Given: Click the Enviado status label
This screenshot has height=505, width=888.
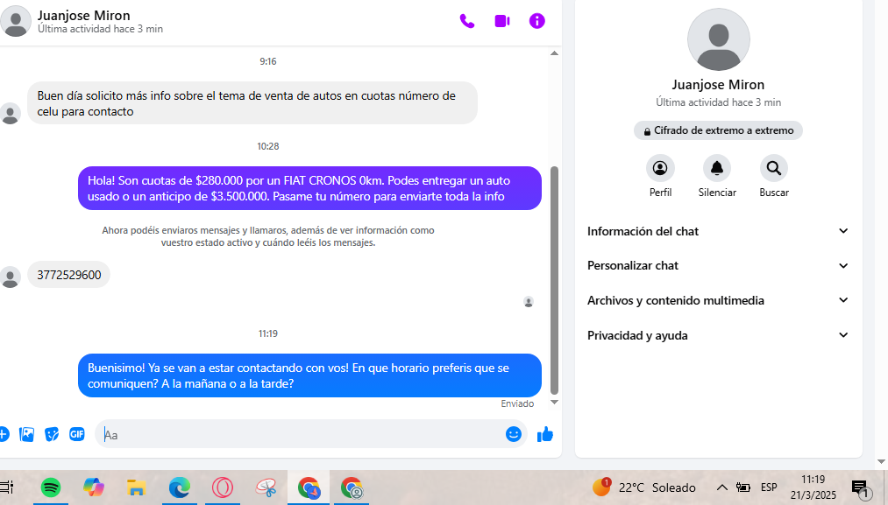Looking at the screenshot, I should coord(517,403).
